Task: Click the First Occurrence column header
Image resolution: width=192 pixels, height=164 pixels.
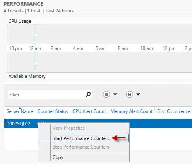Action: (173, 111)
